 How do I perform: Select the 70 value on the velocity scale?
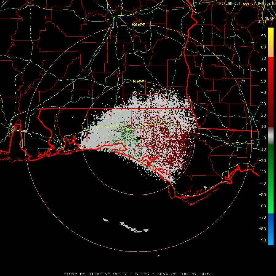tap(263, 59)
